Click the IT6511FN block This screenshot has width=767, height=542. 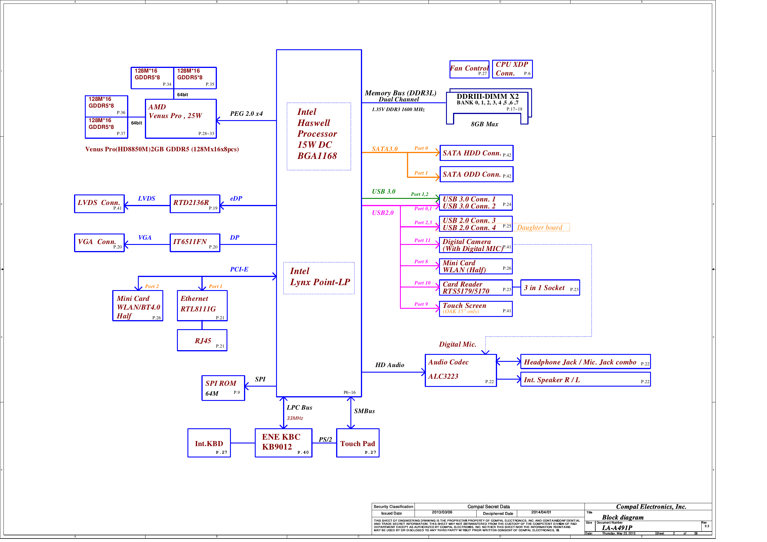195,243
